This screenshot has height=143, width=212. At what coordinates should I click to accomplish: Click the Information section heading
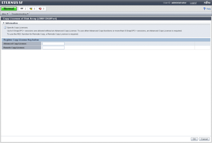12,23
